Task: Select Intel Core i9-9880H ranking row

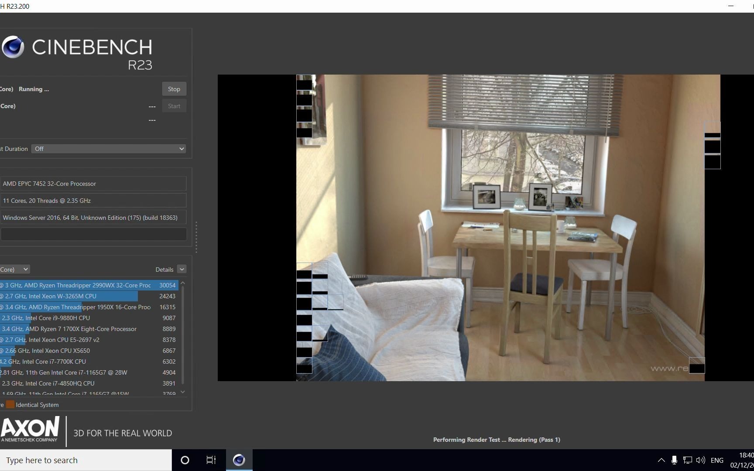Action: (89, 318)
